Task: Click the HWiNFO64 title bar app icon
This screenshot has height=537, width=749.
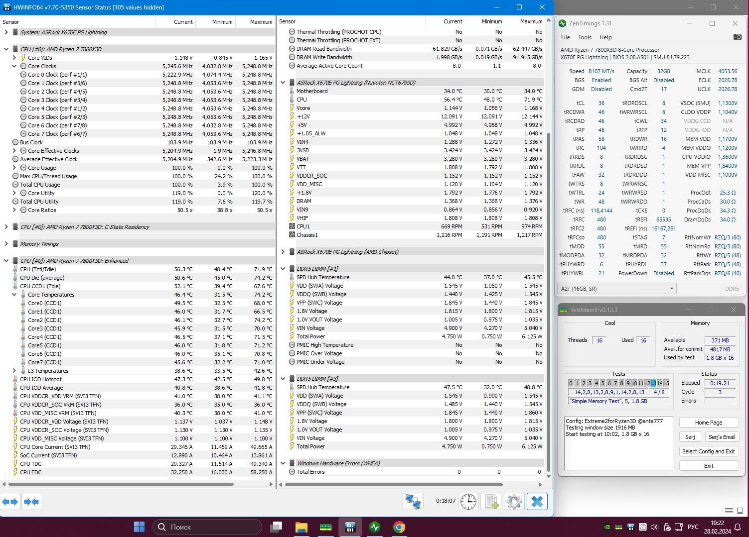Action: tap(6, 7)
